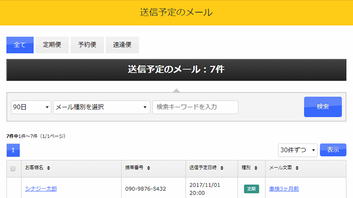Sort by customer name using the sort icon

point(48,168)
